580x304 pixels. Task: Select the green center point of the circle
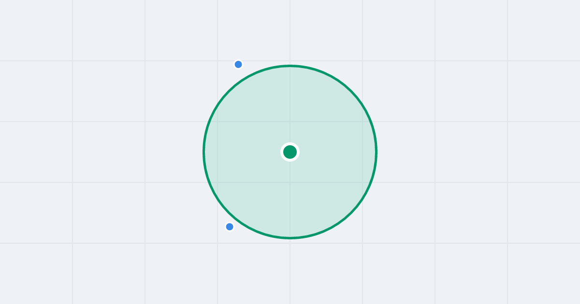290,152
